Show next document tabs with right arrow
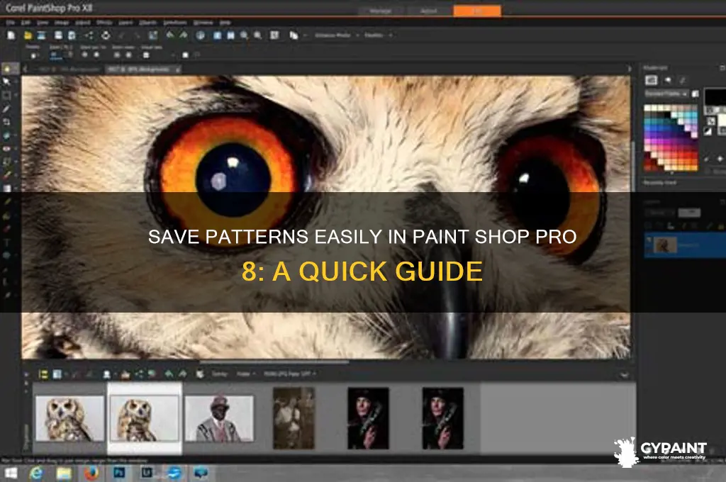This screenshot has height=482, width=726. click(x=629, y=69)
